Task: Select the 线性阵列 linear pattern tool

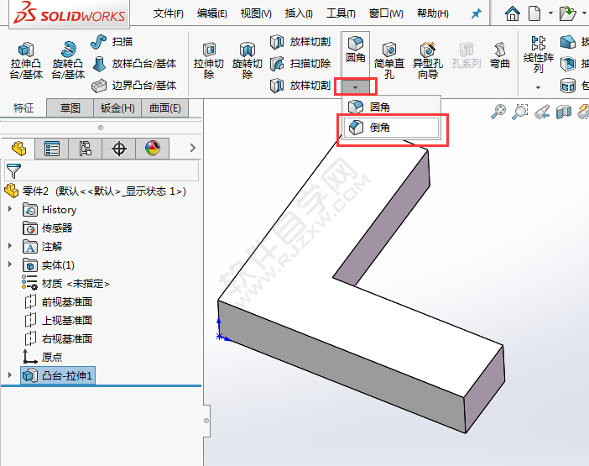Action: [x=539, y=55]
